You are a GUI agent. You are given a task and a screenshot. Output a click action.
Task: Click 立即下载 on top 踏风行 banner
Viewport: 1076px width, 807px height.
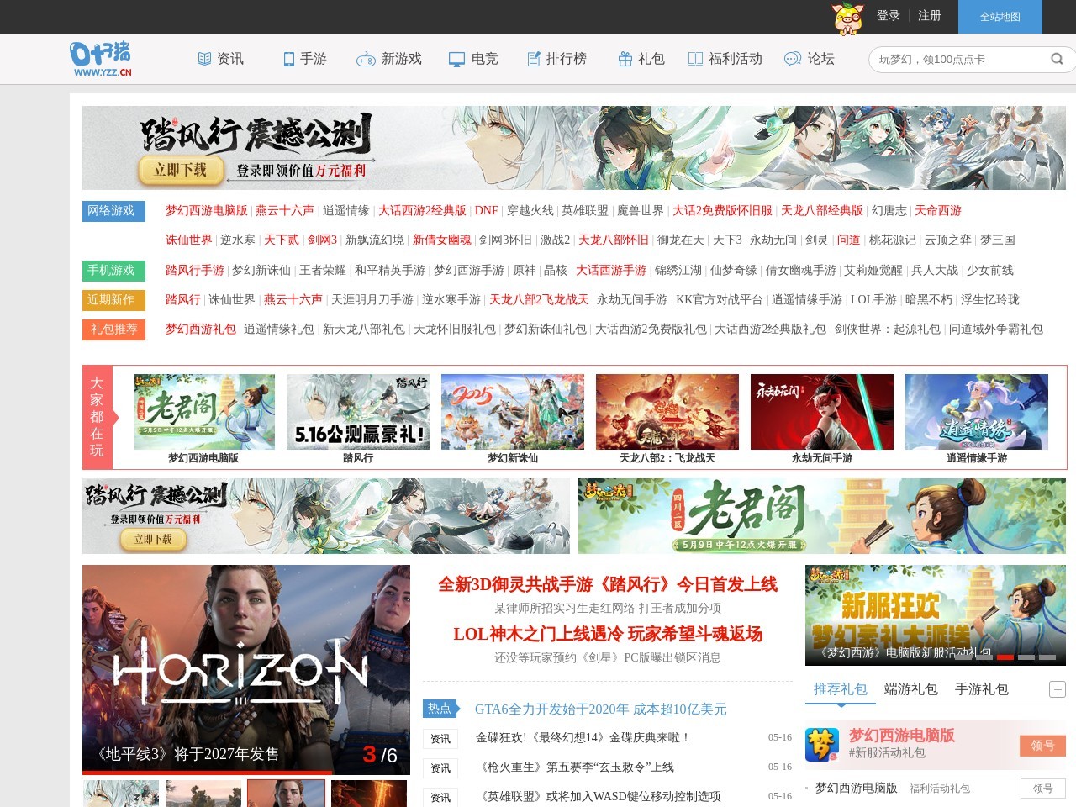pyautogui.click(x=181, y=170)
